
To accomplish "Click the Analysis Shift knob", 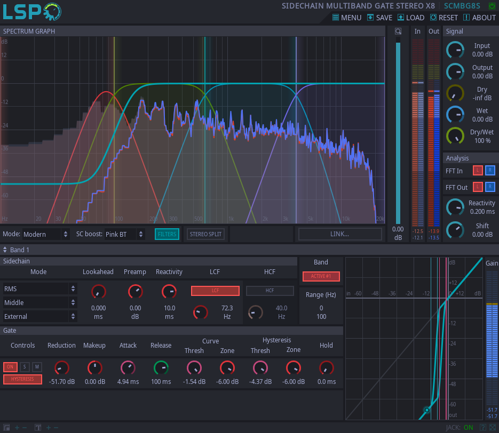I will coord(455,230).
